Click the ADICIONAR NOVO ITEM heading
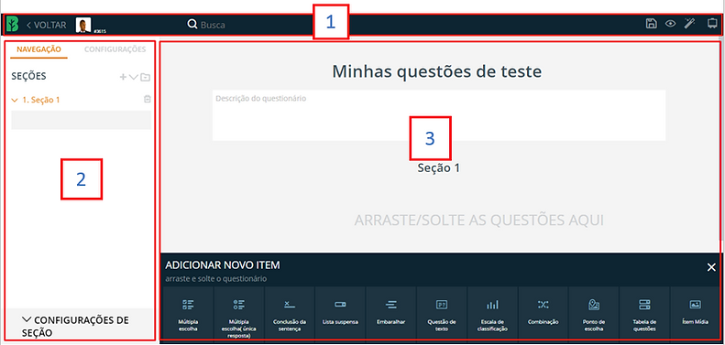Image resolution: width=725 pixels, height=345 pixels. point(223,265)
